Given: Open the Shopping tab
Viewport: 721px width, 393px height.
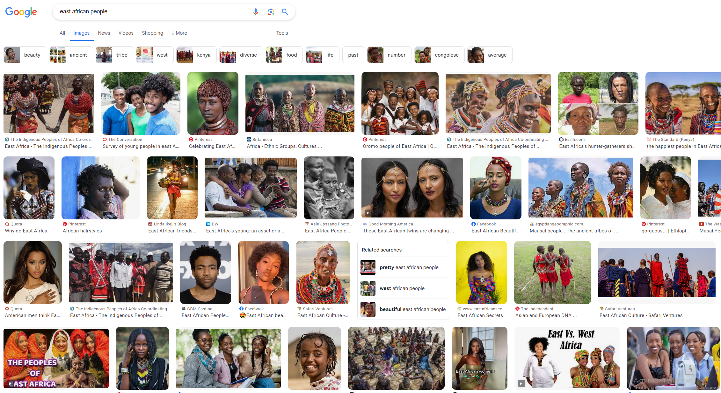Looking at the screenshot, I should pos(152,33).
